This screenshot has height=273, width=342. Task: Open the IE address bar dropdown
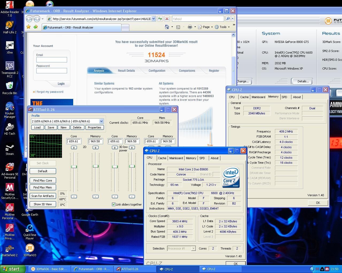[153, 19]
